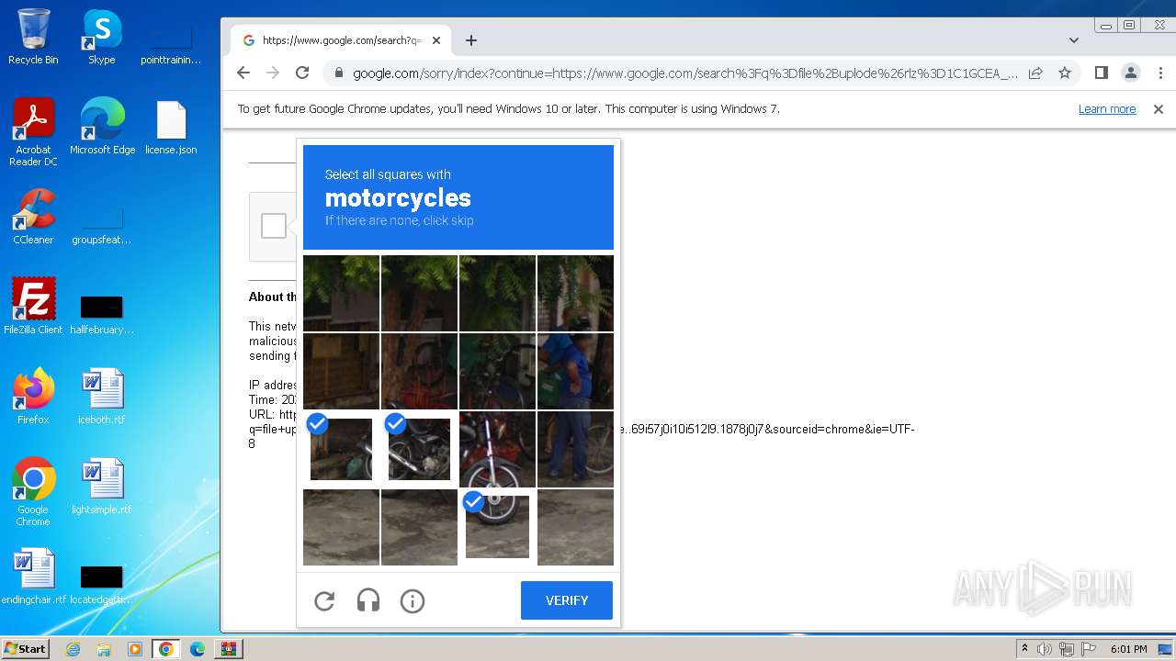Viewport: 1176px width, 661px height.
Task: Select the tile showing person in blue shirt
Action: click(x=575, y=371)
